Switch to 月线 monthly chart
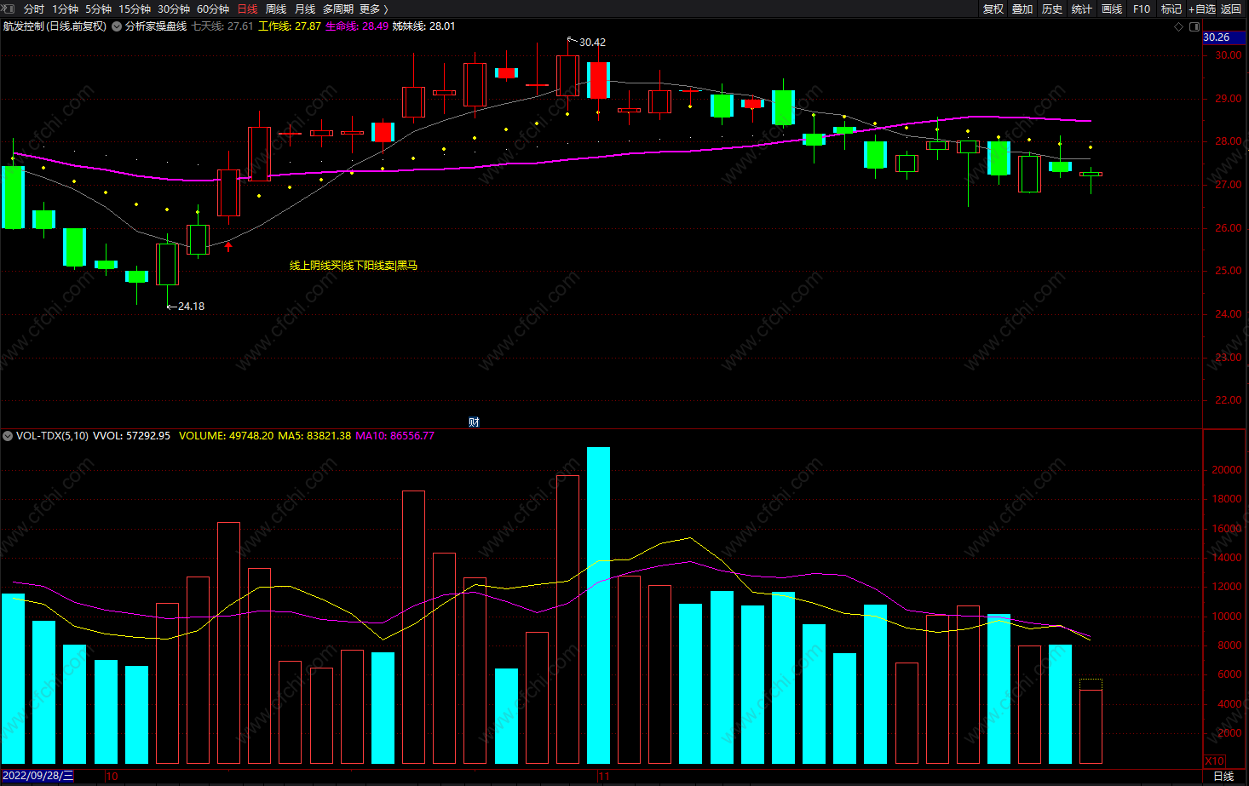The height and width of the screenshot is (786, 1249). [305, 9]
